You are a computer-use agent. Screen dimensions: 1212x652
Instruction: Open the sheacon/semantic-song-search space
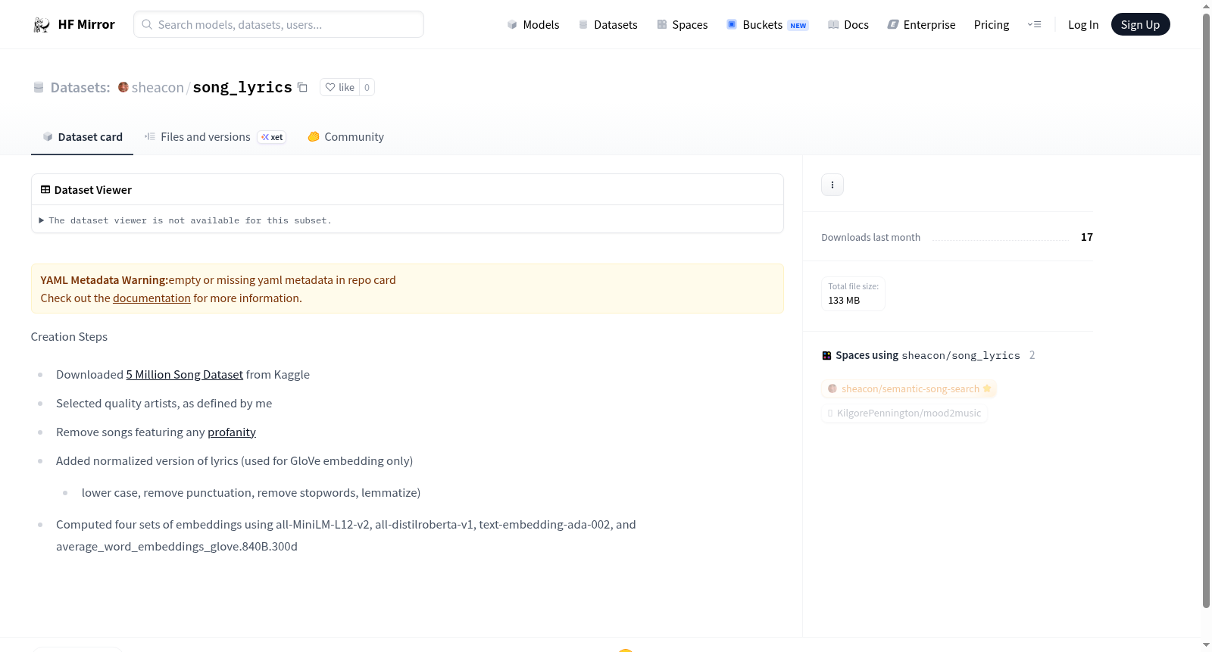tap(909, 389)
